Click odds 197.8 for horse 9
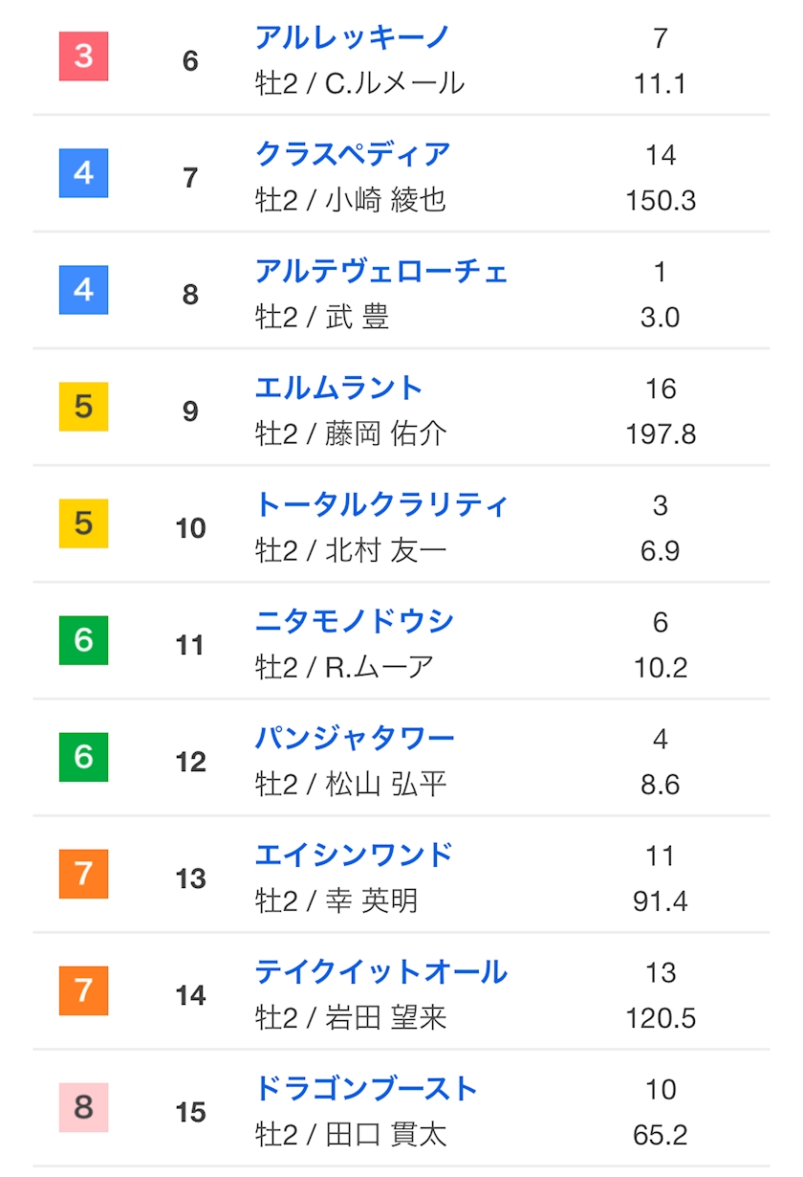Viewport: 803px width, 1177px height. [x=660, y=434]
